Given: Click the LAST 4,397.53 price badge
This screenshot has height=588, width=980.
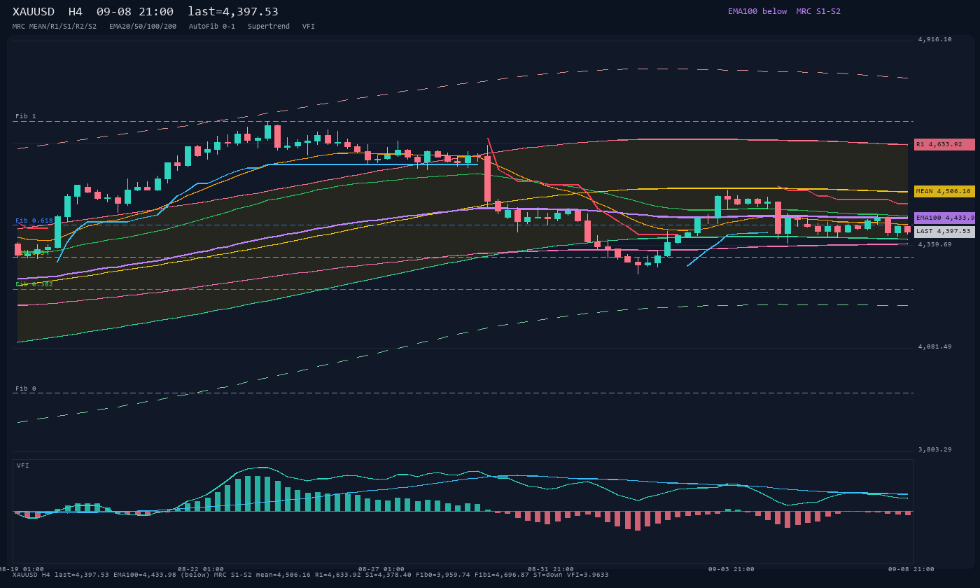Looking at the screenshot, I should pyautogui.click(x=944, y=232).
